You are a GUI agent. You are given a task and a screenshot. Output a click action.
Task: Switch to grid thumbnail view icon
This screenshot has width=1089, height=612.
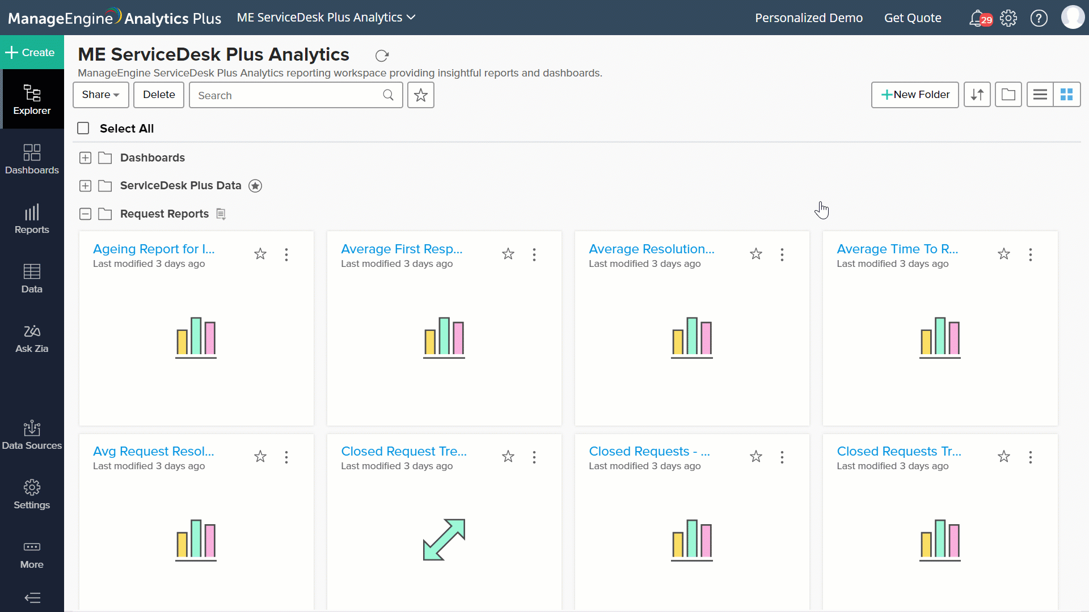[1066, 95]
